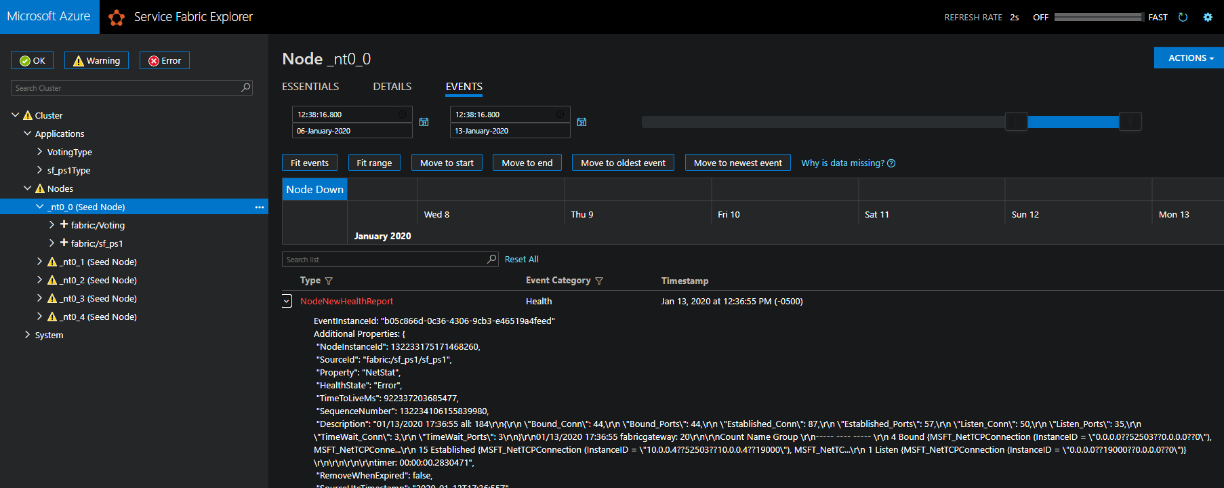Image resolution: width=1224 pixels, height=488 pixels.
Task: Click the Fit range button
Action: 374,163
